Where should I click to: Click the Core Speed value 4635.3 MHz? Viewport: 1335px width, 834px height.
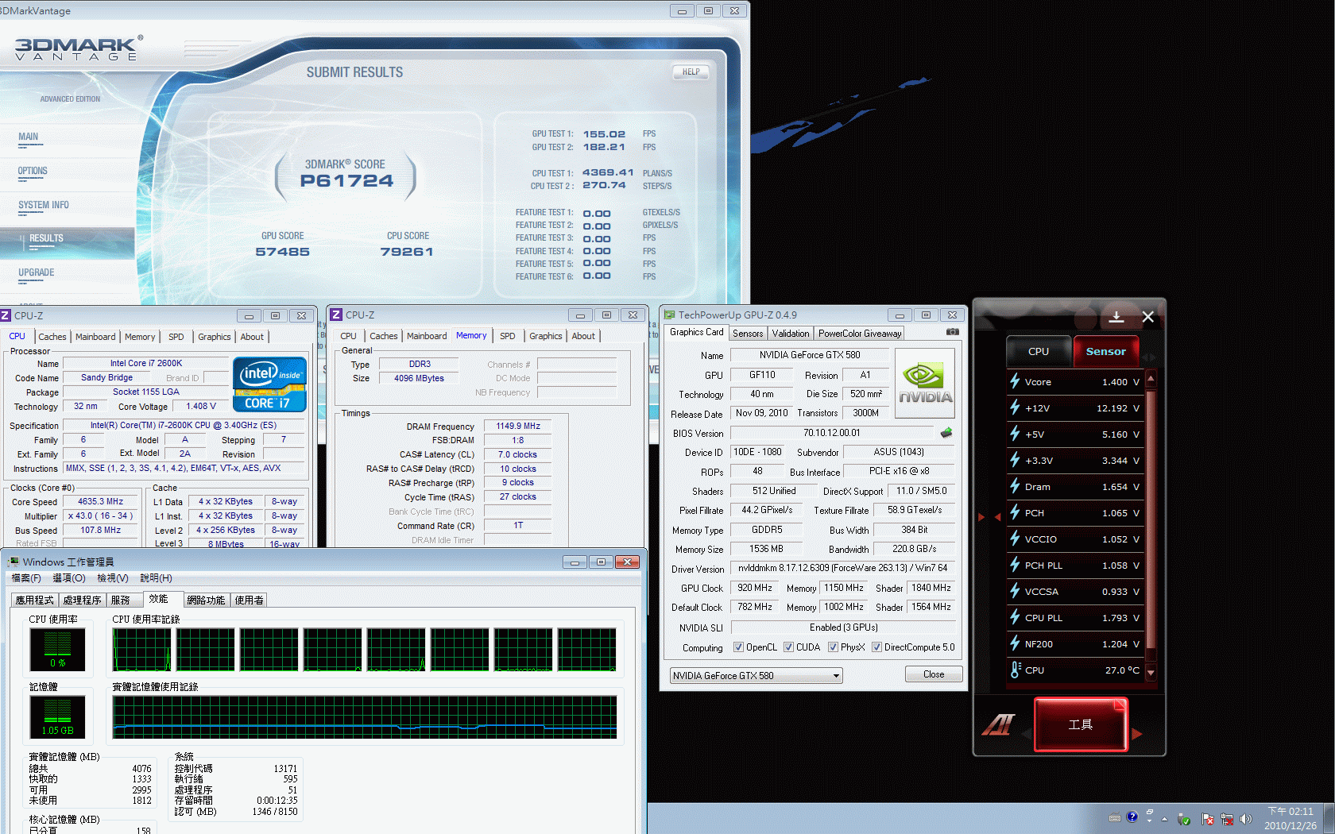click(x=100, y=502)
